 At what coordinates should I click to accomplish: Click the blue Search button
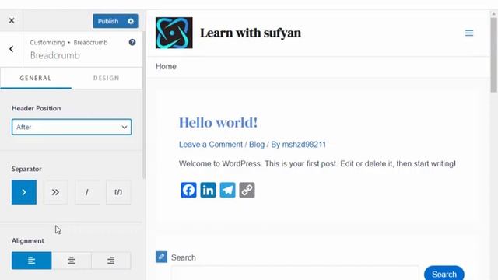point(444,273)
